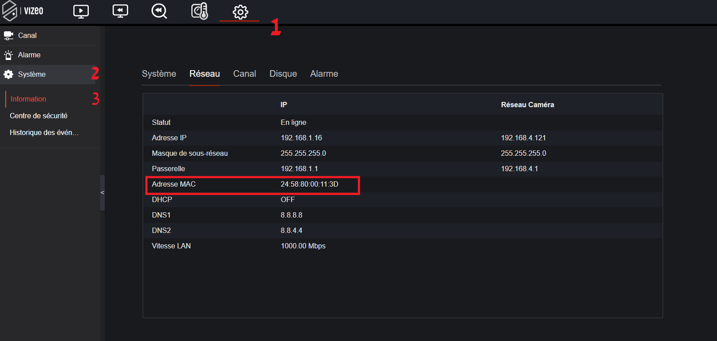Open Historique des événements

click(44, 132)
